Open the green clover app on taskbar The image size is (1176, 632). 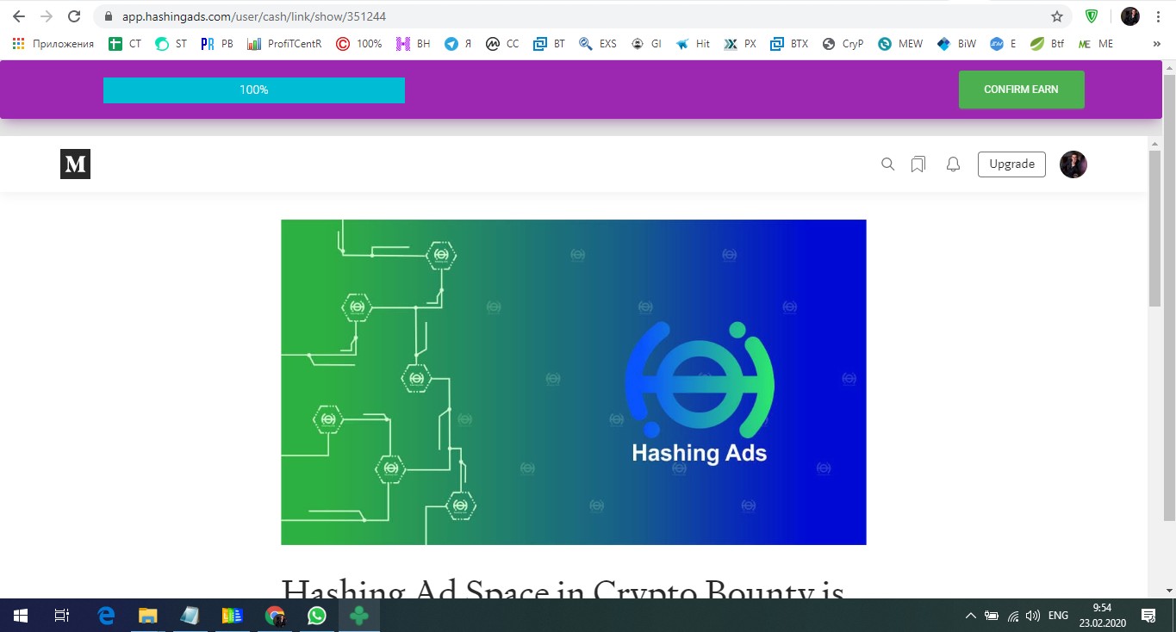point(359,616)
